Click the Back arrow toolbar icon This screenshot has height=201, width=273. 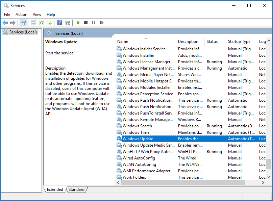point(5,23)
